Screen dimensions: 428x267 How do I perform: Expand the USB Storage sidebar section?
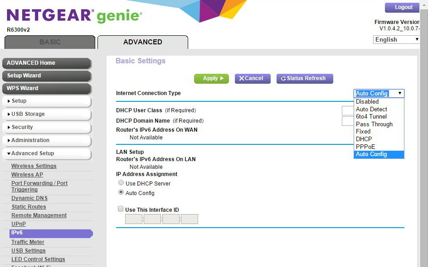[x=47, y=114]
